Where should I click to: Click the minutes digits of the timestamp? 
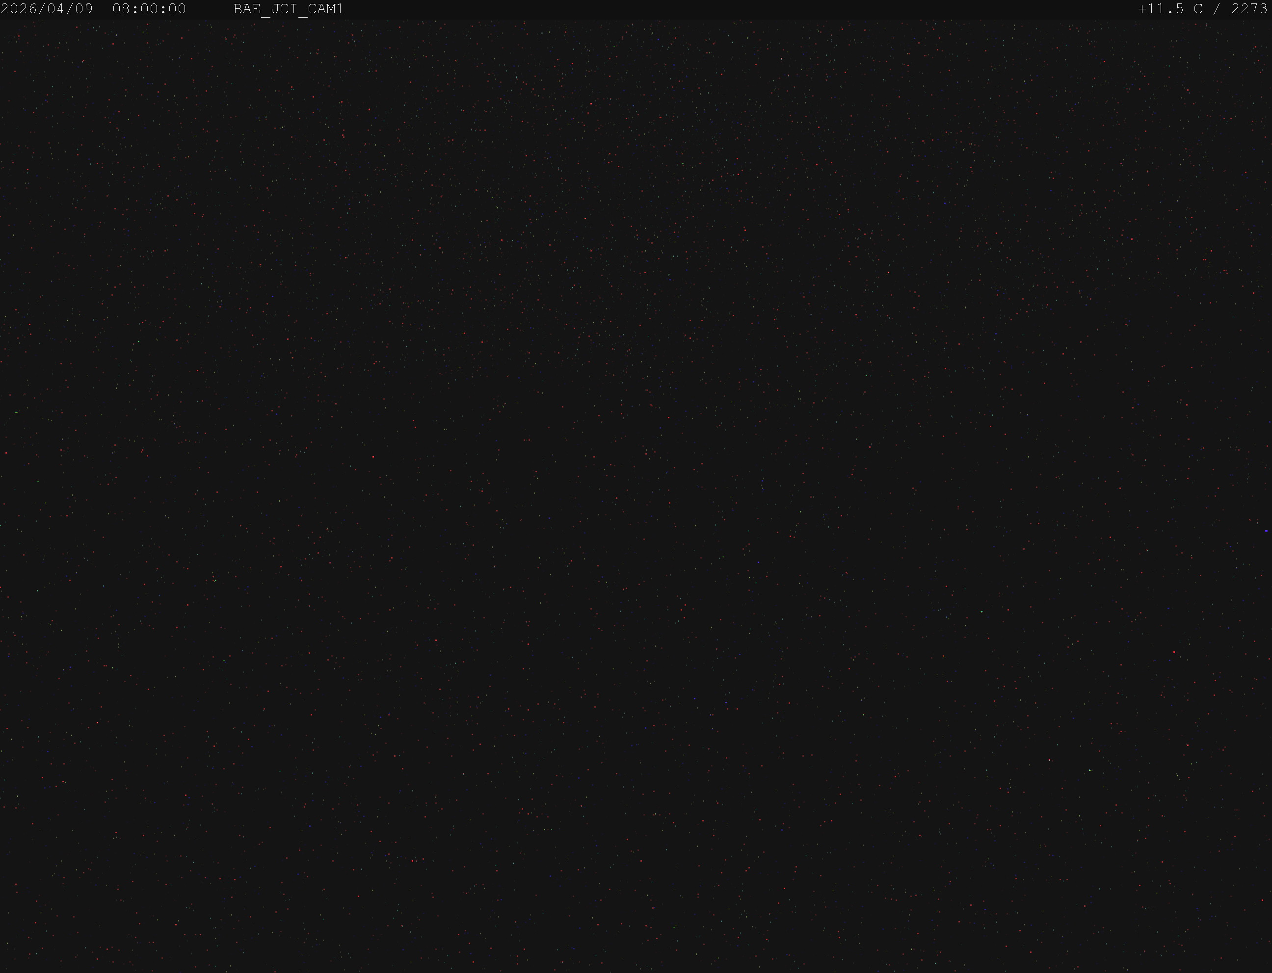pyautogui.click(x=150, y=9)
